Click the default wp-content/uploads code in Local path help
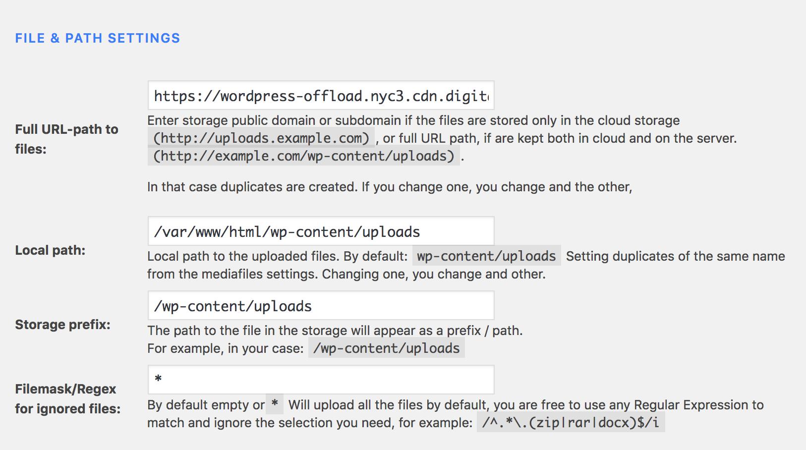Image resolution: width=806 pixels, height=450 pixels. [486, 256]
